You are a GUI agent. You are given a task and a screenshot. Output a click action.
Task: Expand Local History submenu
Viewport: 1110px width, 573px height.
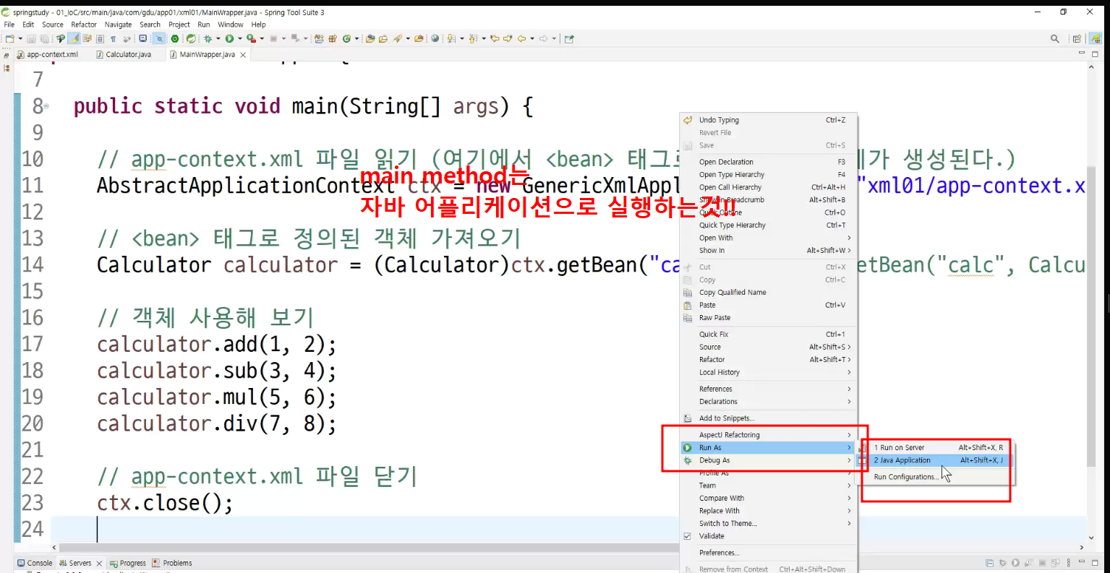click(768, 372)
